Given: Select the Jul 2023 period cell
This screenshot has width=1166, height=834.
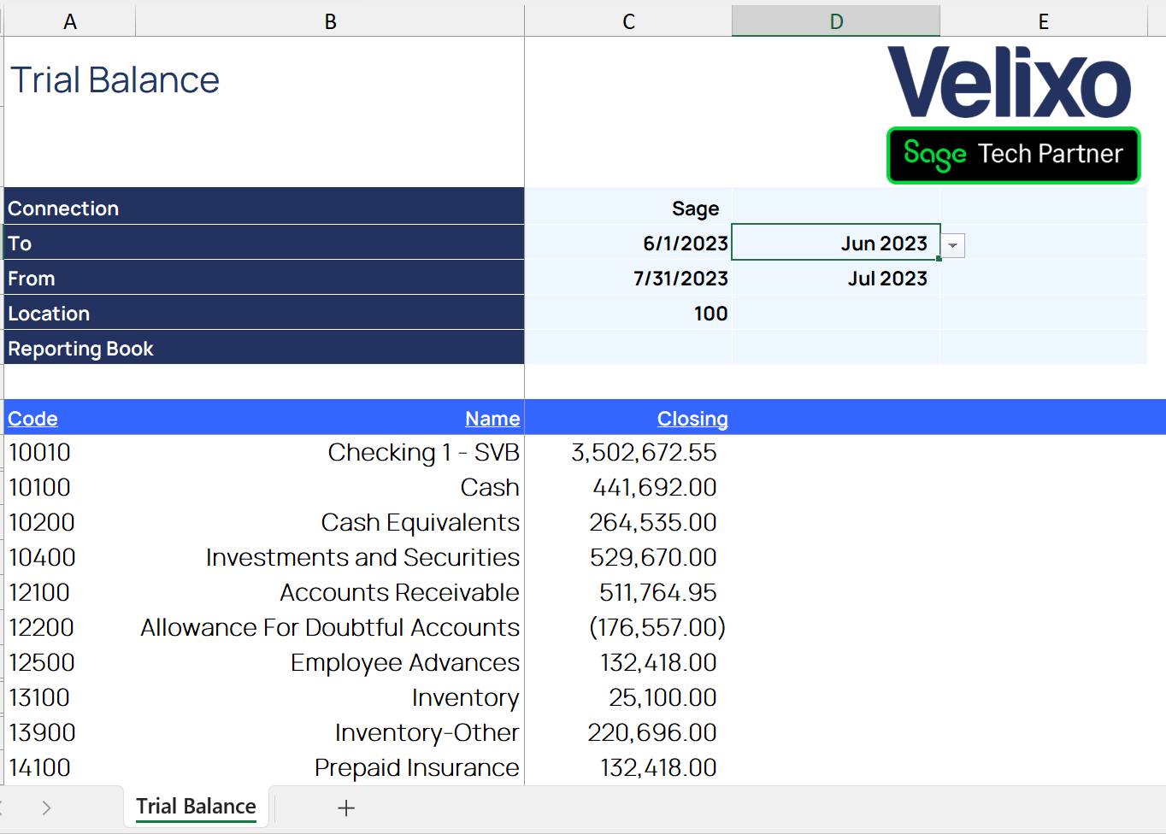Looking at the screenshot, I should (836, 278).
